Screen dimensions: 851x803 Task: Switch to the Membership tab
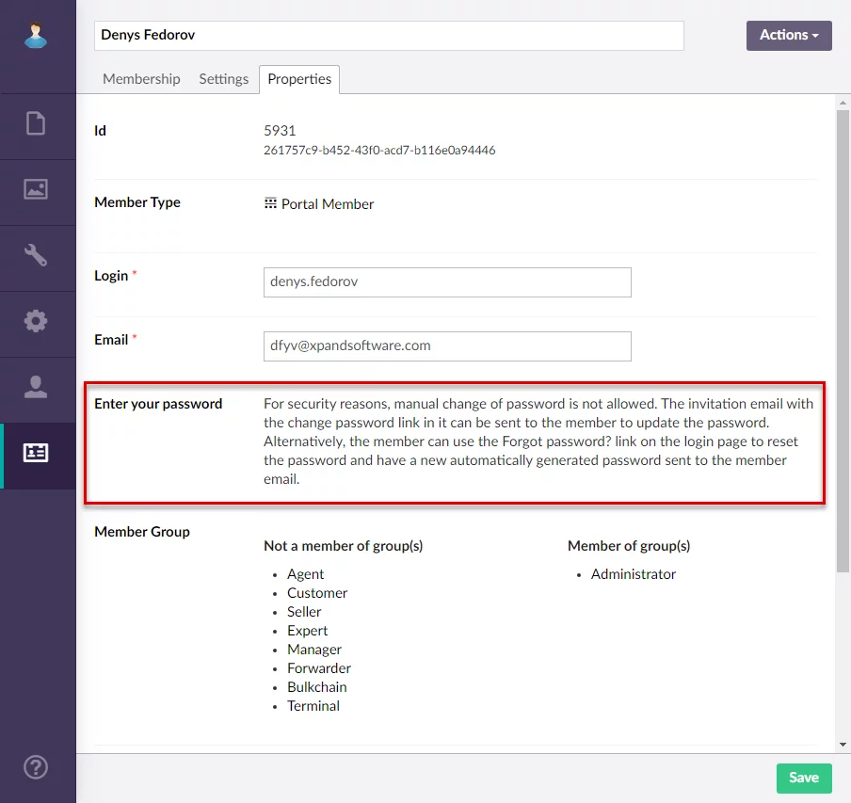point(141,79)
